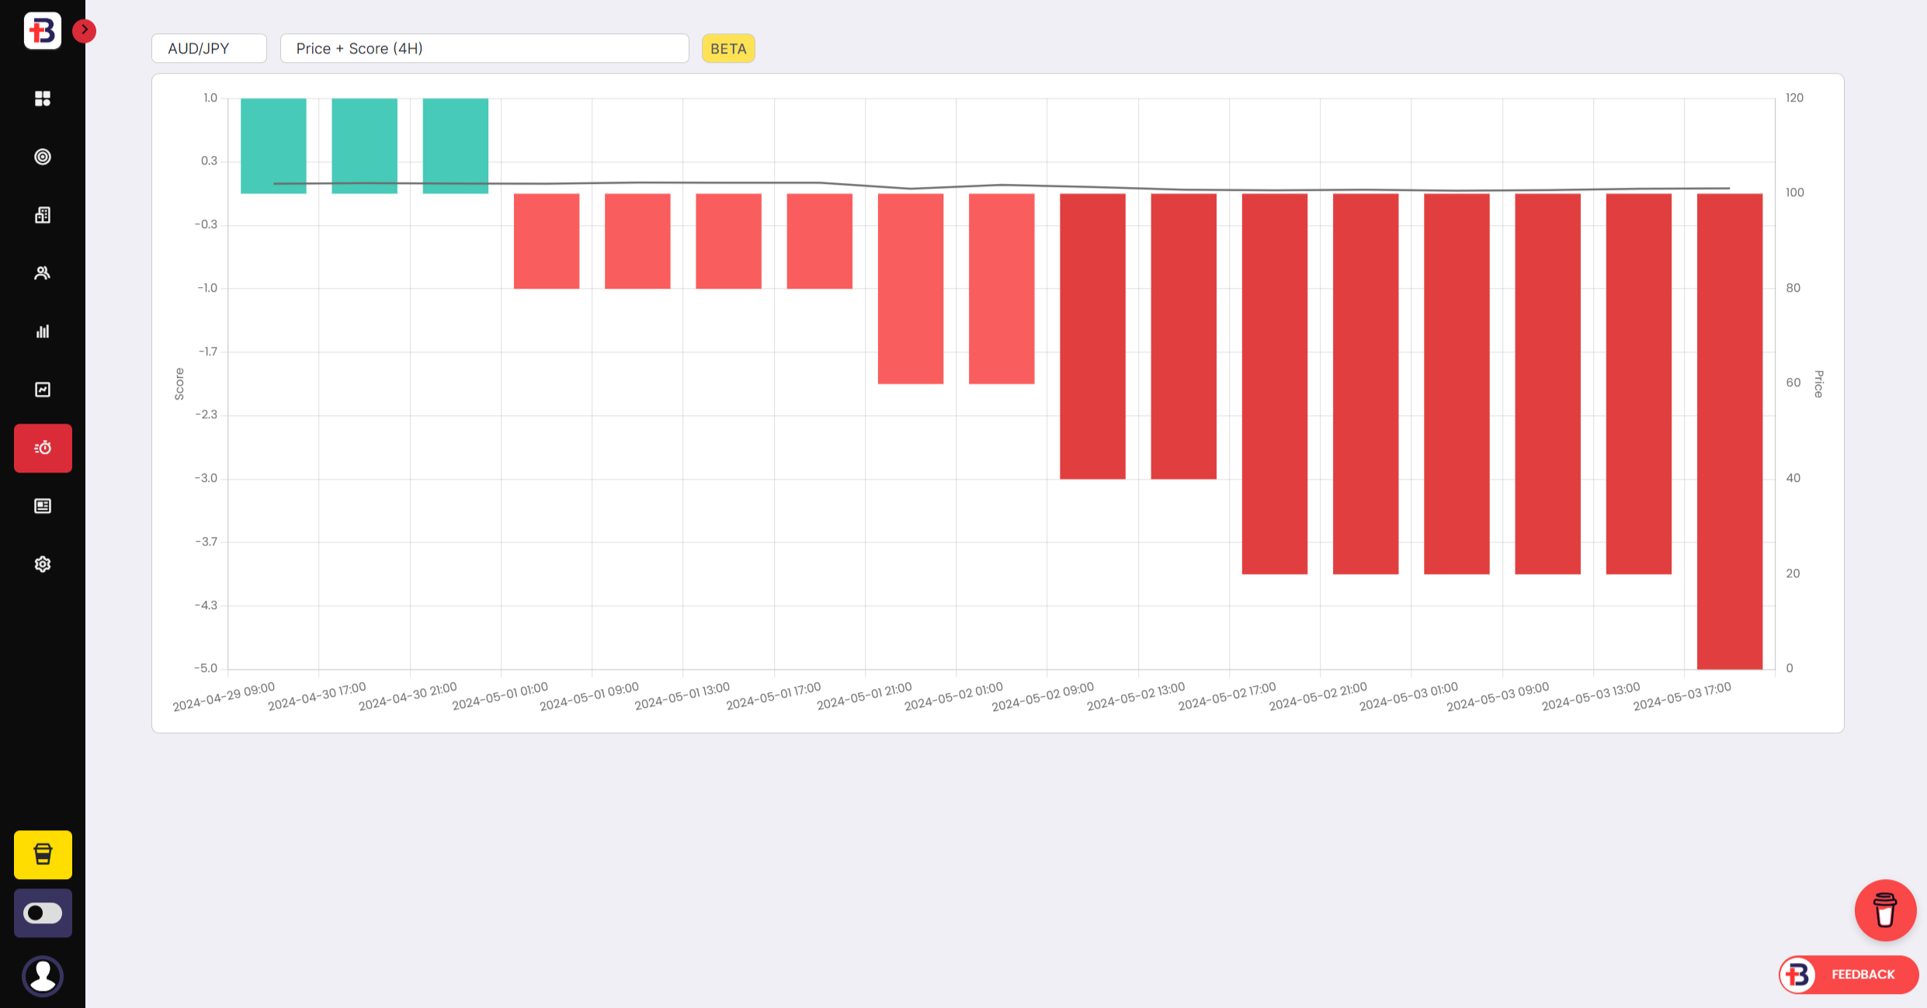1927x1008 pixels.
Task: Click the red bar for 2024-05-01 01:00
Action: pos(547,241)
